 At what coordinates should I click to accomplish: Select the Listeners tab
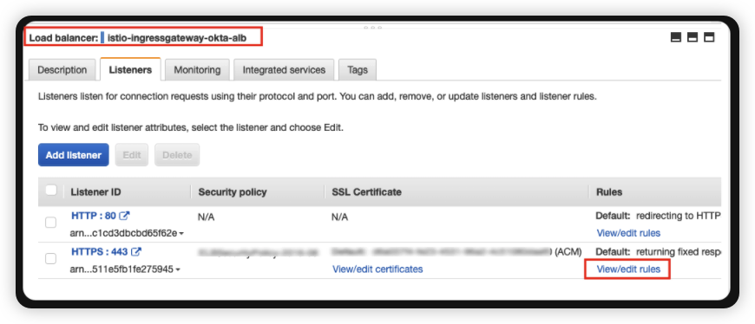(x=130, y=69)
